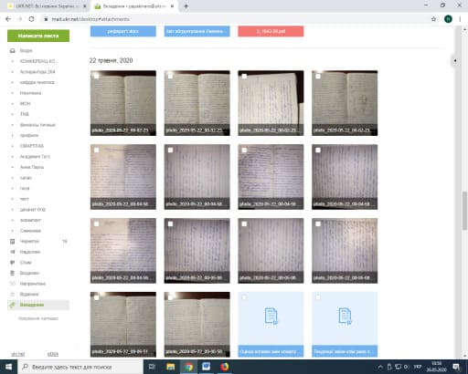468x374 pixels.
Task: Click the vertical page scrollbar thumb
Action: point(464,211)
